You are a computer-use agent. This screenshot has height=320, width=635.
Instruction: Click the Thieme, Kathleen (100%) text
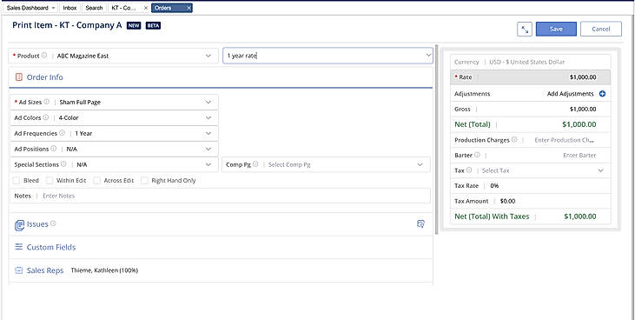(x=104, y=270)
